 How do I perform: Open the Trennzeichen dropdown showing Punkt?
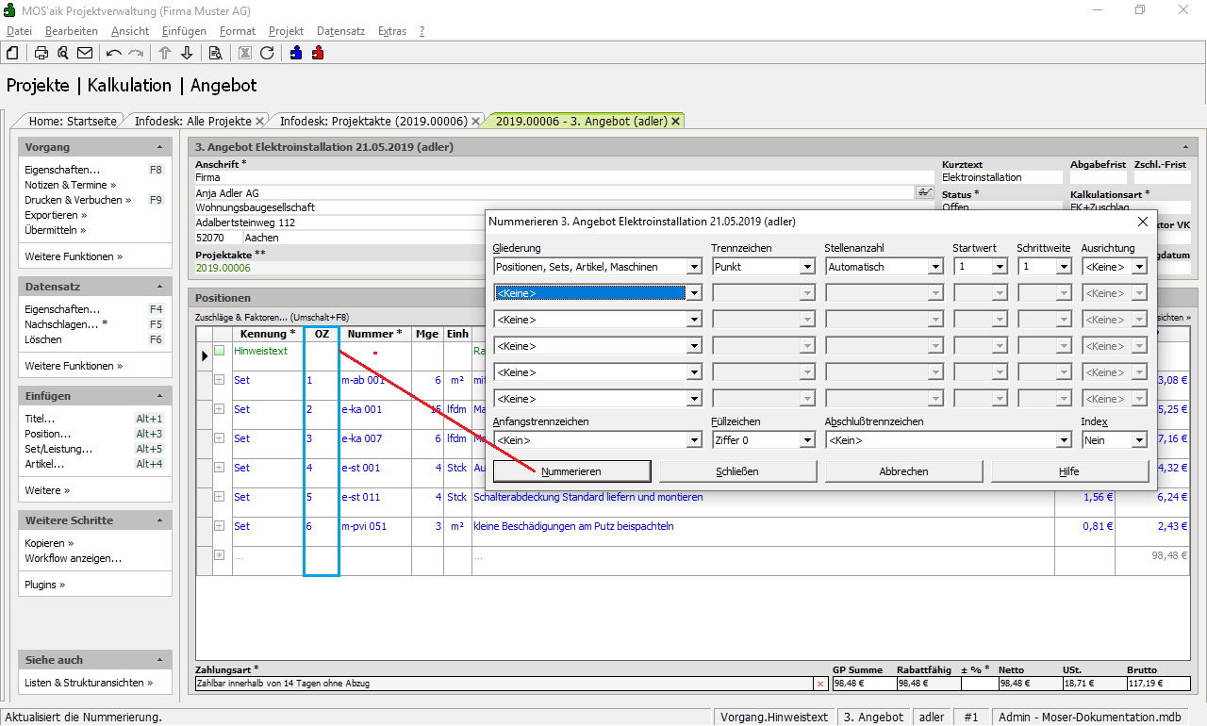[806, 268]
